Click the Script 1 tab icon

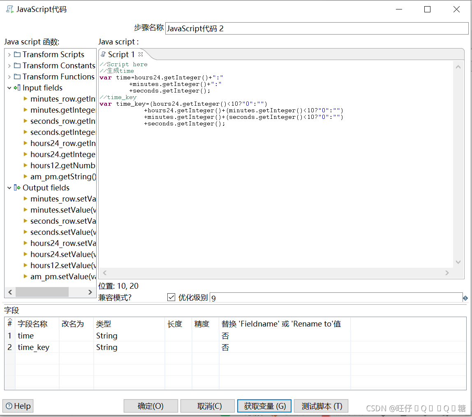[x=103, y=54]
